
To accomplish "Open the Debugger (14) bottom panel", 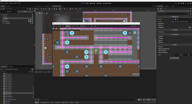I will [x=44, y=102].
